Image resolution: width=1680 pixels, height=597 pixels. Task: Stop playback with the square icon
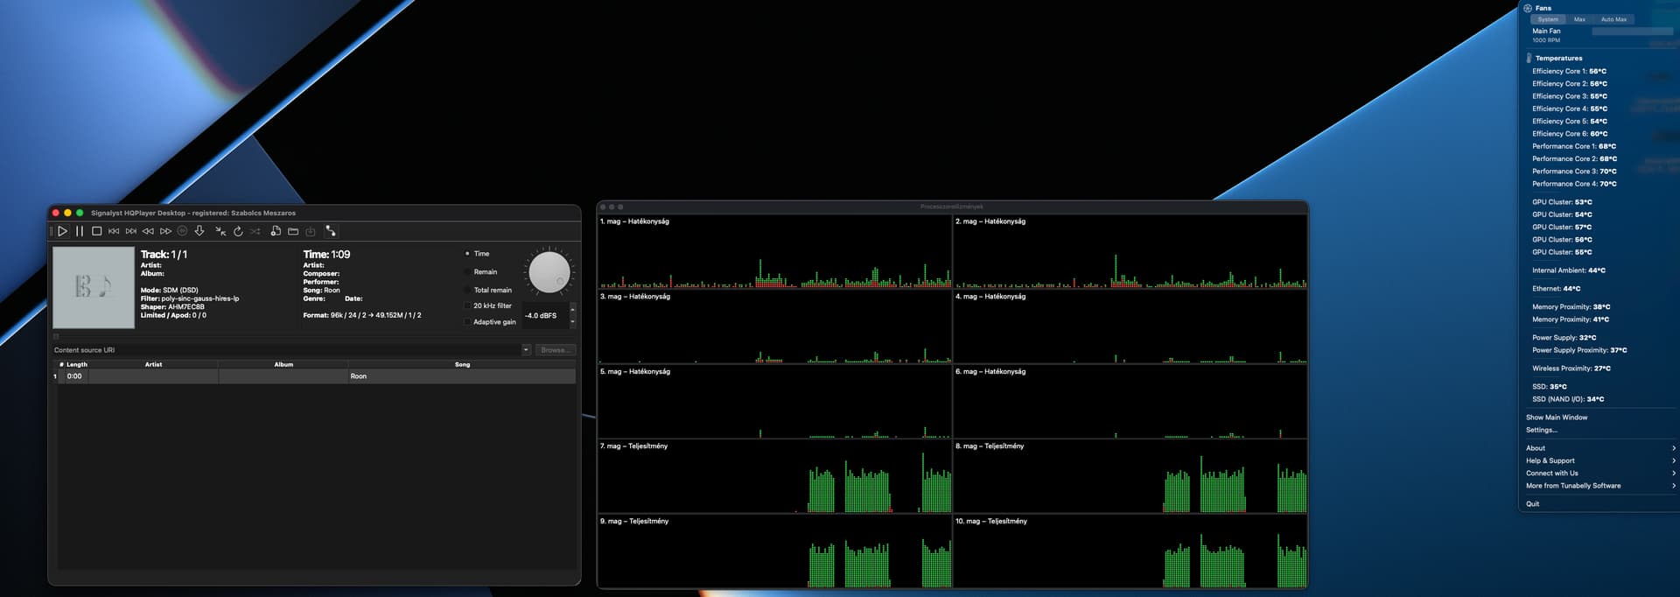tap(97, 231)
